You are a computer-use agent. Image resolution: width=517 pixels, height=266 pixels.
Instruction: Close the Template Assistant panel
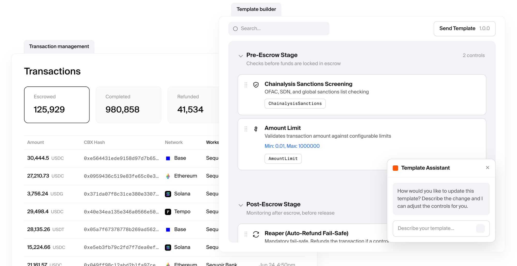click(488, 168)
